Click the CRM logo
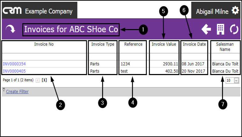The width and height of the screenshot is (242, 137). click(x=12, y=11)
